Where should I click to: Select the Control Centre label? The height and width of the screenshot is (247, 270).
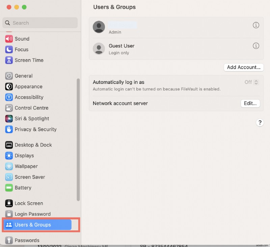coord(31,108)
